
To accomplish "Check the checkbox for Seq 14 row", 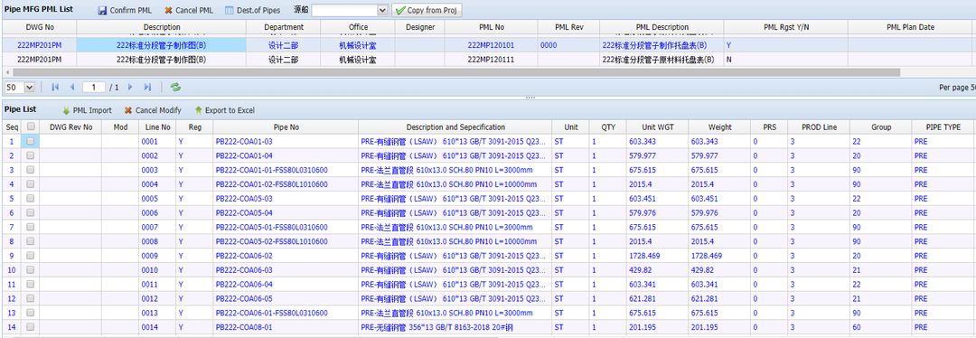I will 31,327.
